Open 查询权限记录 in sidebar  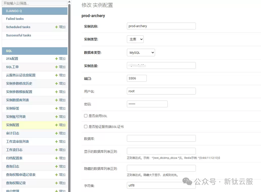click(16, 183)
